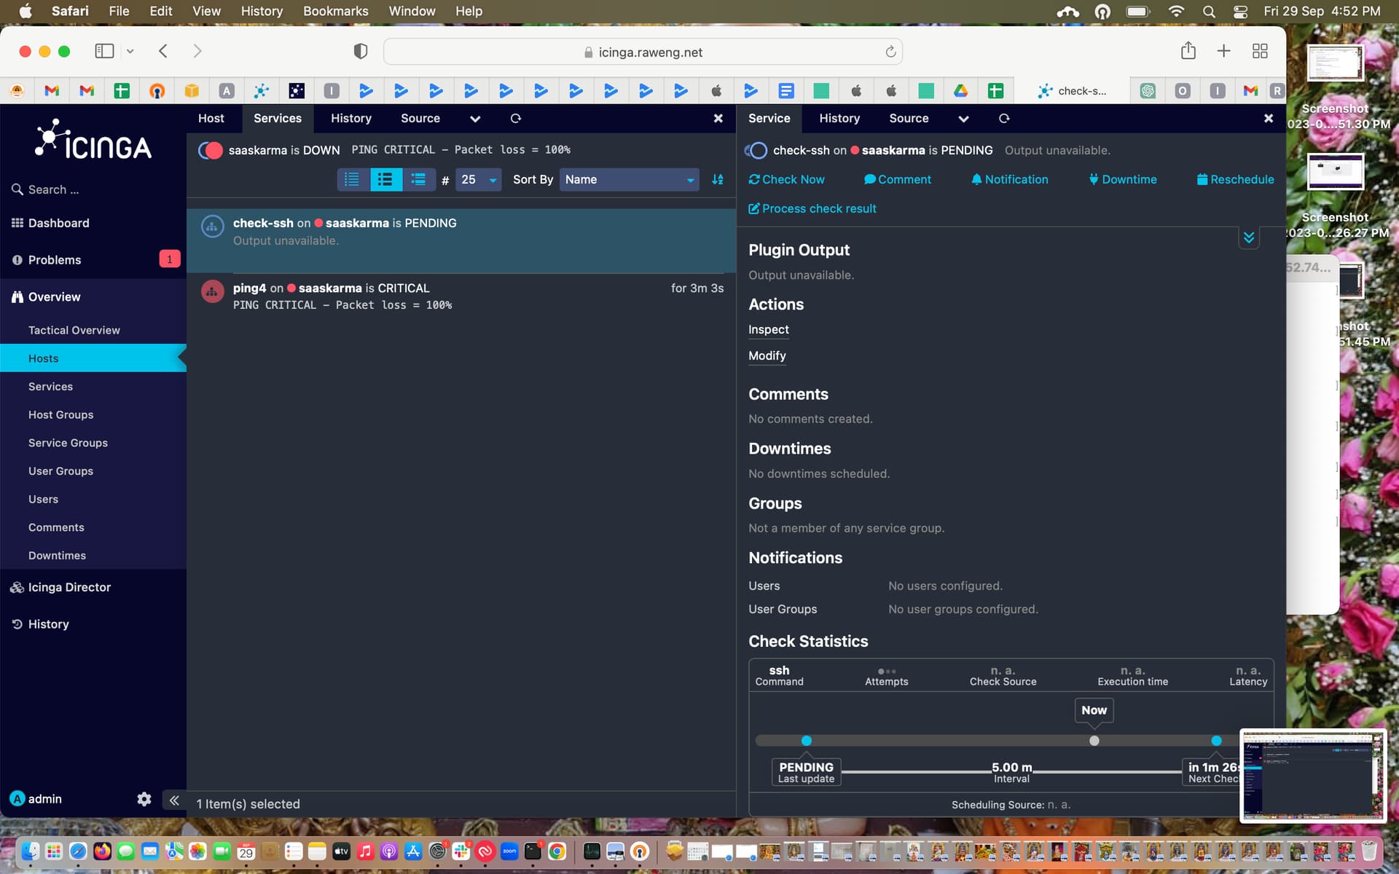Screen dimensions: 1399x874
Task: Select the minimal list view mode
Action: [x=352, y=179]
